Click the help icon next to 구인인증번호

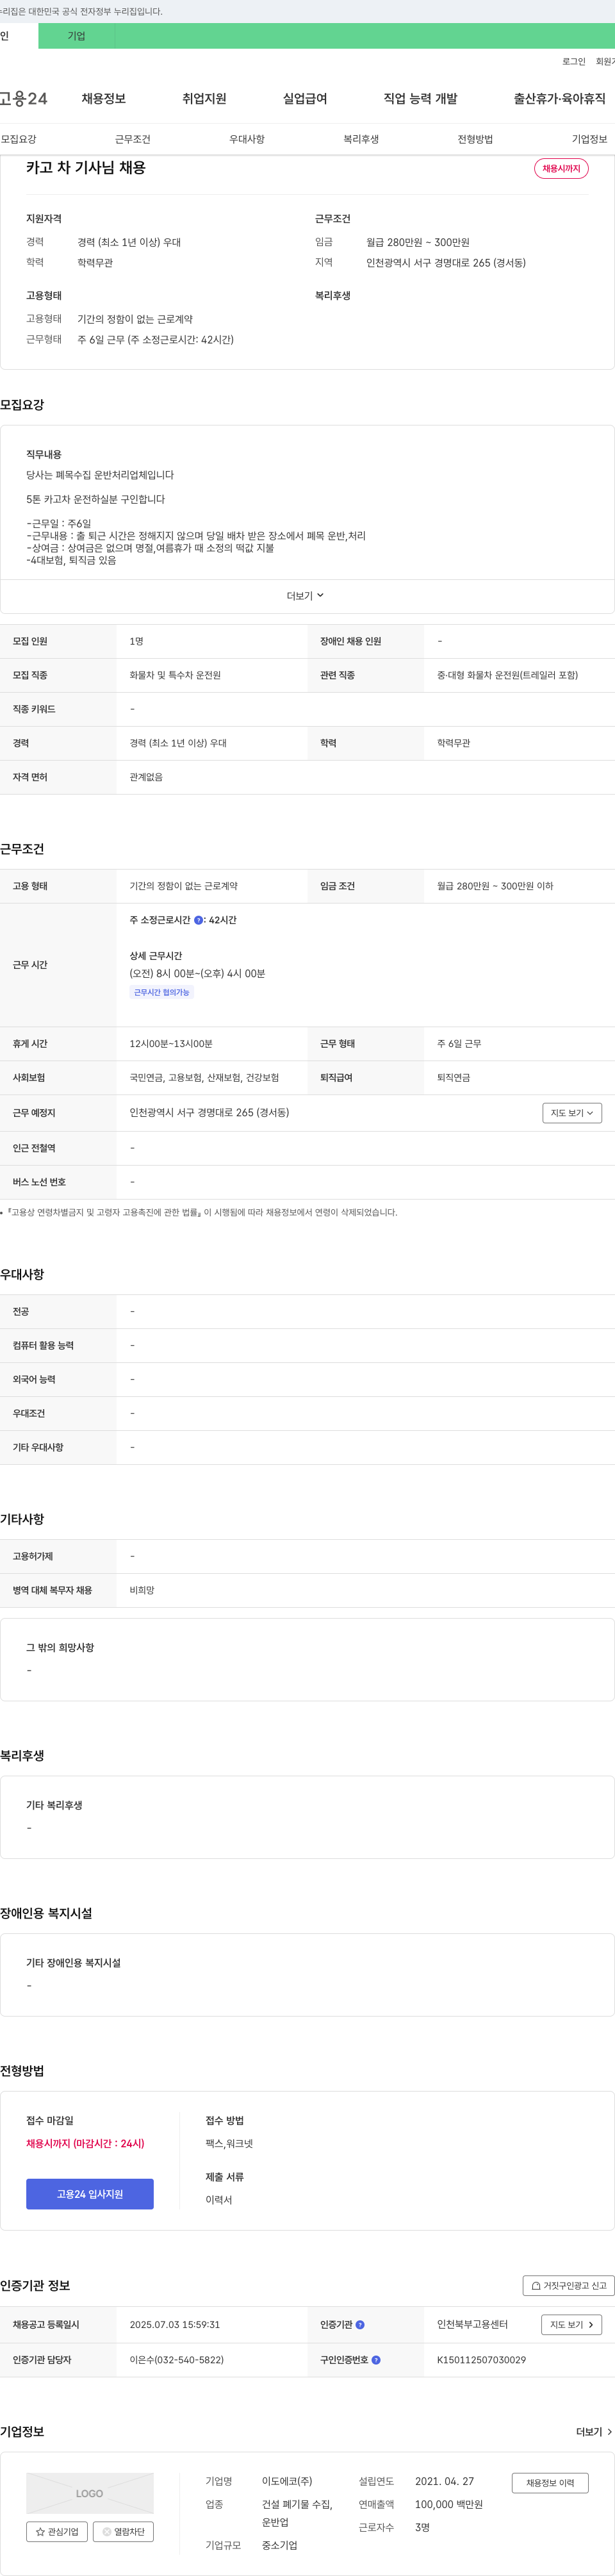click(x=376, y=2359)
